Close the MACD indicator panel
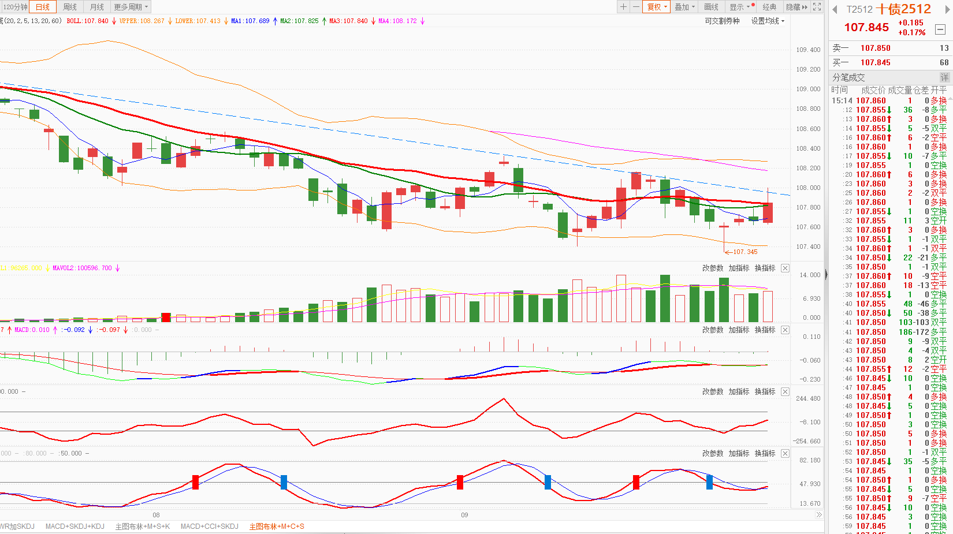The height and width of the screenshot is (534, 953). [785, 330]
